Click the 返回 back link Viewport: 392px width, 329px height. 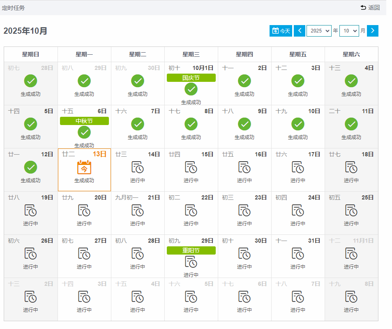pyautogui.click(x=370, y=7)
